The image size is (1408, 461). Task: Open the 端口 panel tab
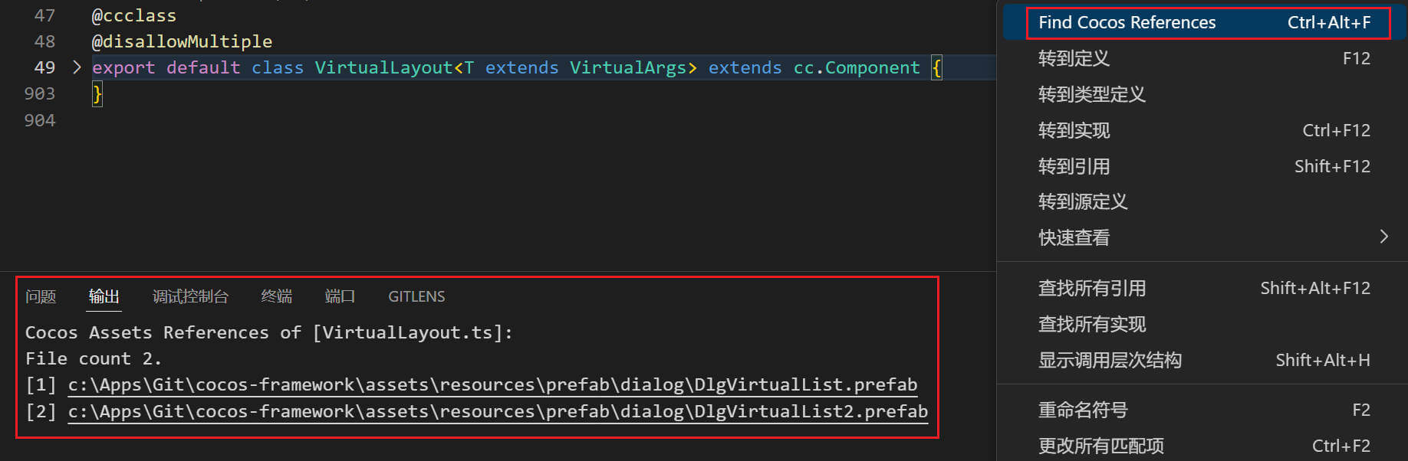point(340,296)
